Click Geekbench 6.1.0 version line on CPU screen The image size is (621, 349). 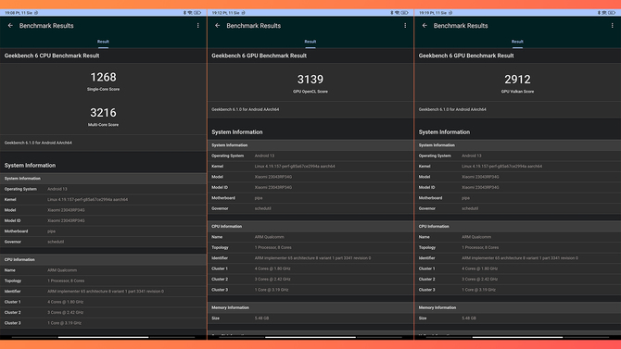coord(38,143)
